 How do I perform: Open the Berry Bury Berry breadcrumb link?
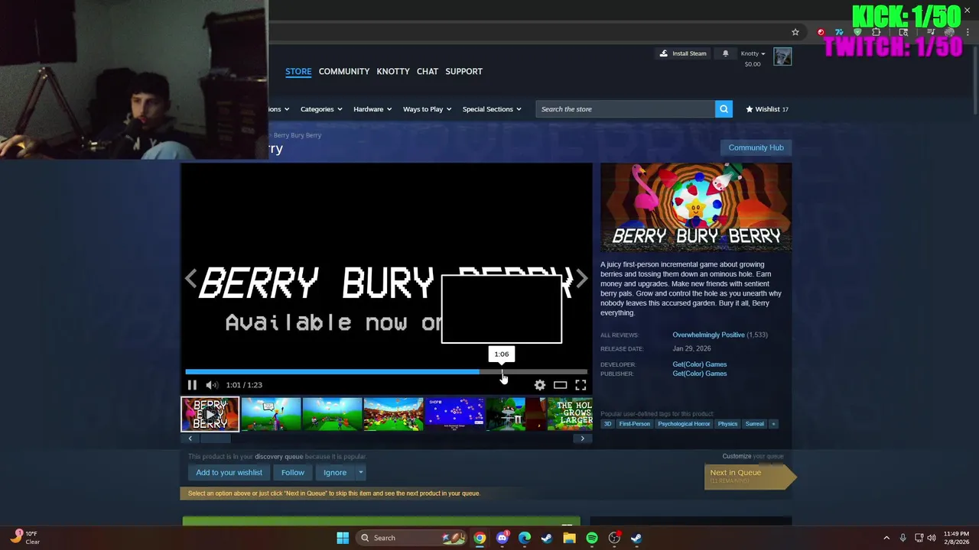point(298,135)
